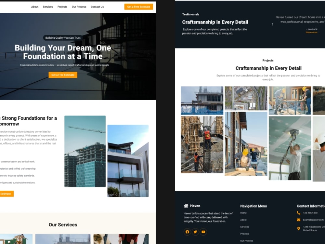Click the 123-4567-890 phone number
Viewport: 325px width, 244px height.
tap(310, 213)
